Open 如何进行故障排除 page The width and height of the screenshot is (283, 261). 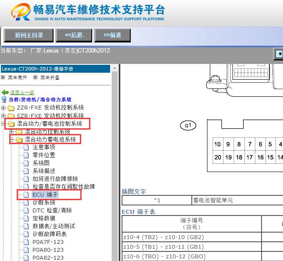(x=55, y=179)
